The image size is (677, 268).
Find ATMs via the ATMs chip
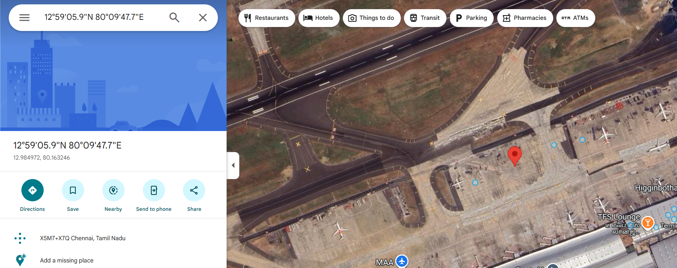(575, 18)
